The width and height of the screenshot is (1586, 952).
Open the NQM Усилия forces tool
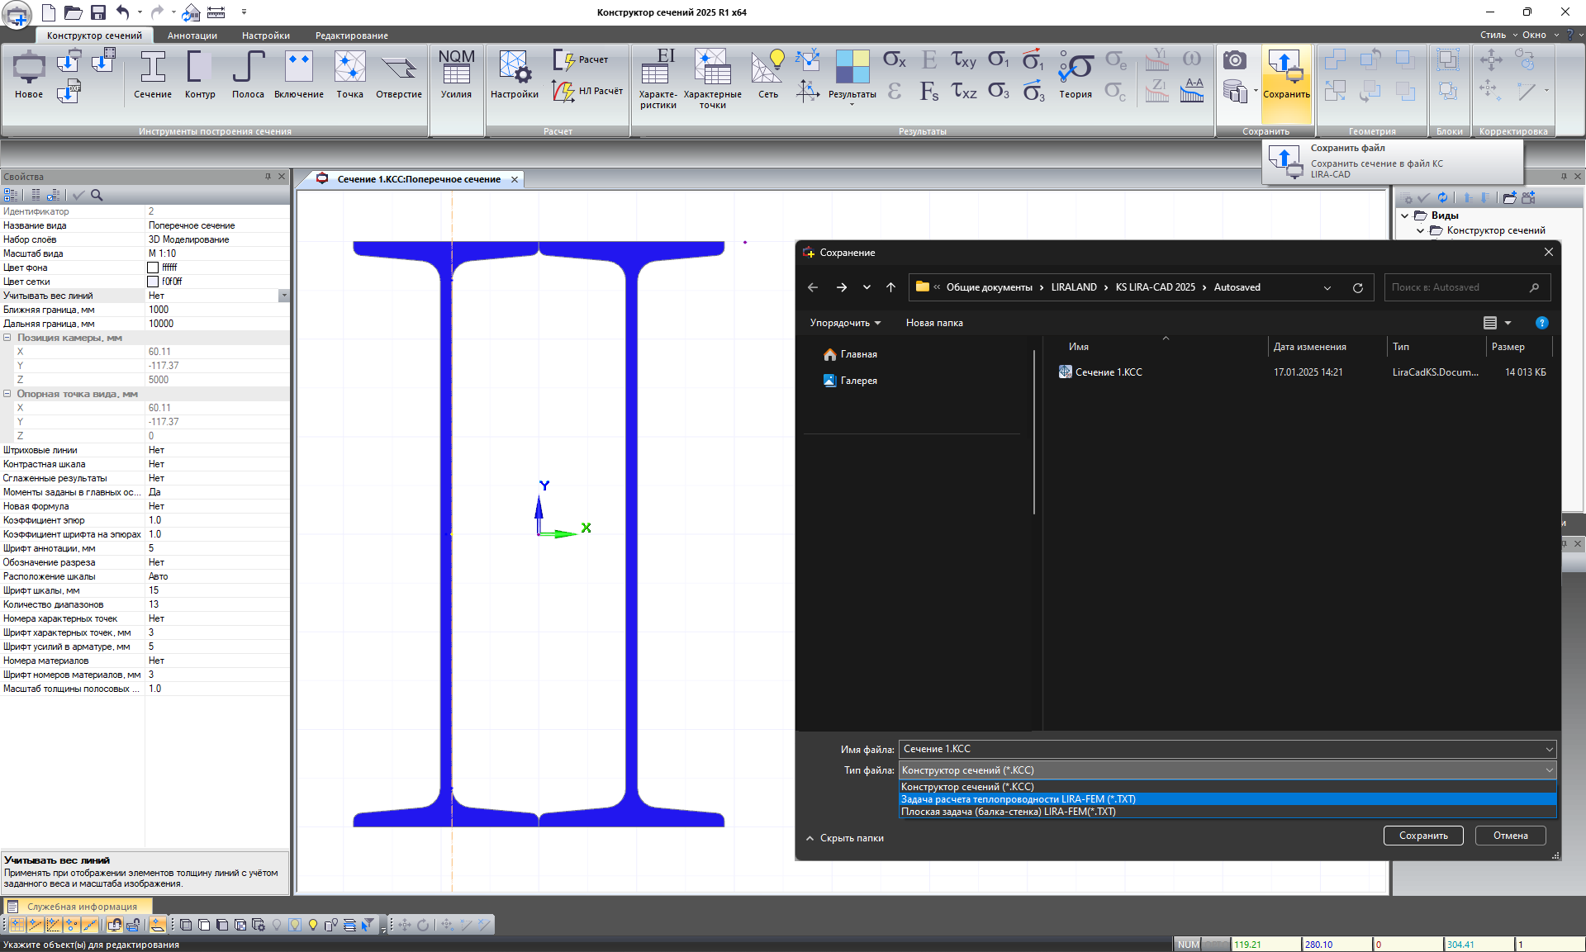[x=456, y=74]
